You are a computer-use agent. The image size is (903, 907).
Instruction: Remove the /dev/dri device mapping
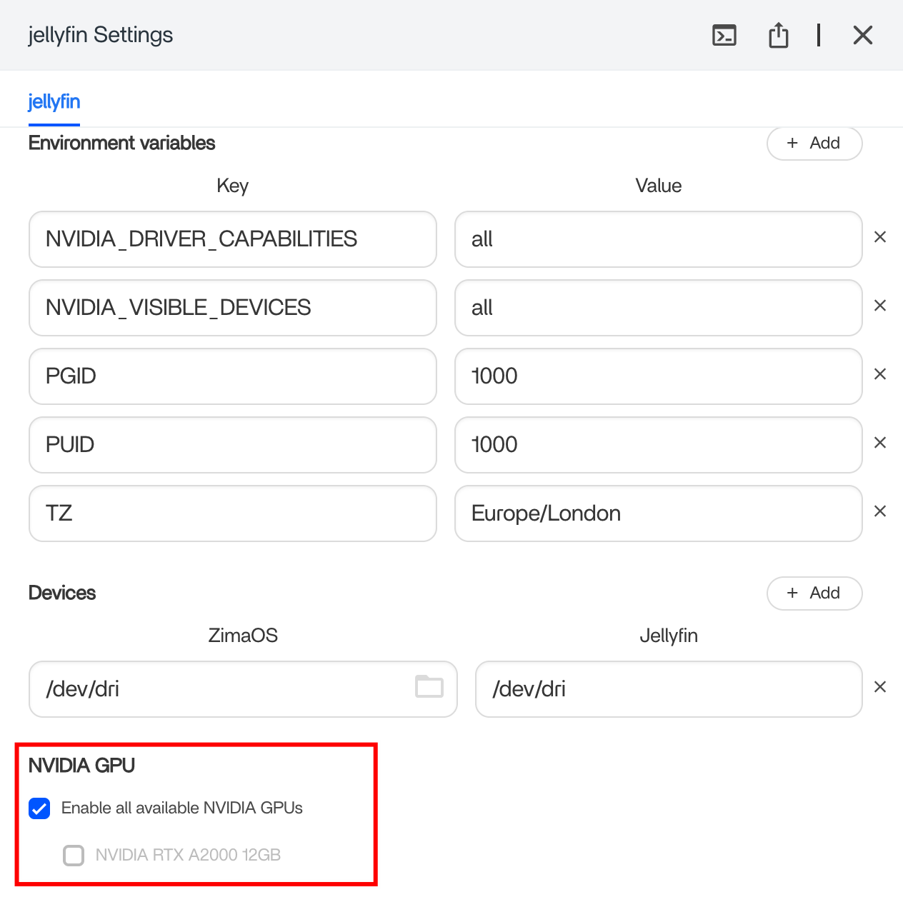click(880, 687)
